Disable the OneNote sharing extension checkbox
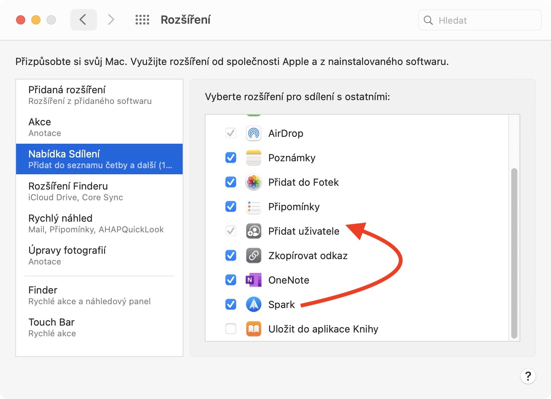The width and height of the screenshot is (551, 399). [x=231, y=280]
